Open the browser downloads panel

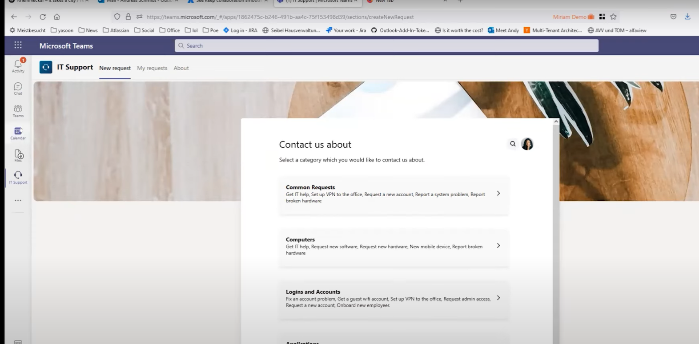click(x=687, y=17)
